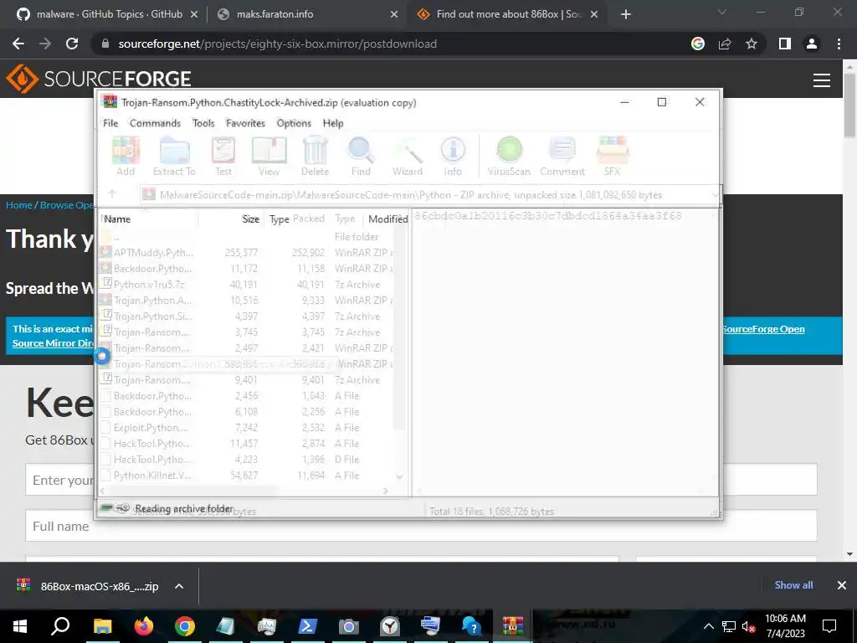
Task: Open the Commands menu
Action: [x=155, y=123]
